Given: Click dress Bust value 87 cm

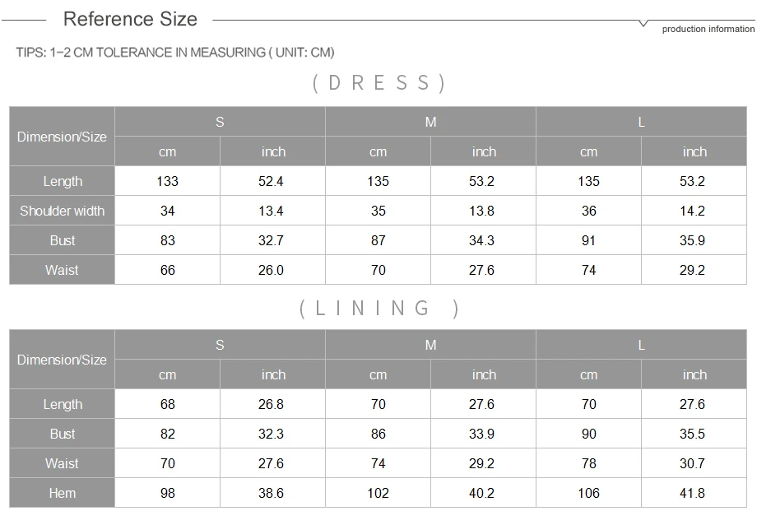Looking at the screenshot, I should pos(378,240).
